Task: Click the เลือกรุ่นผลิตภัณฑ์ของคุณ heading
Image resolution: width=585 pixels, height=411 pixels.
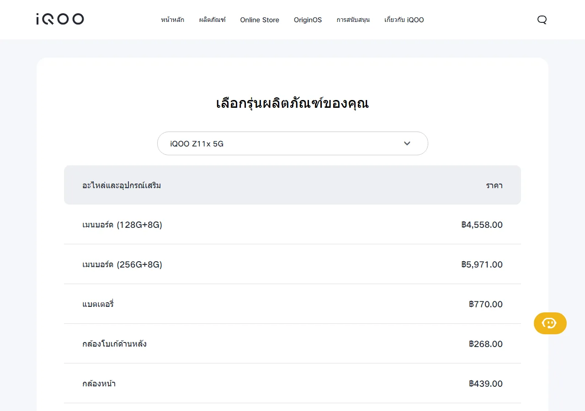Action: [292, 103]
